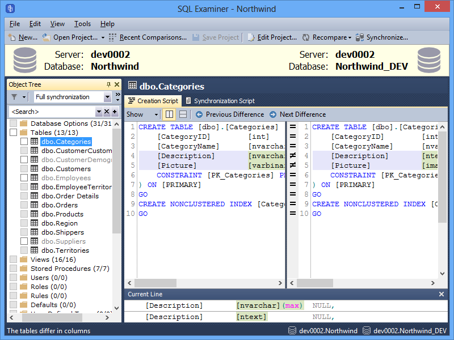Click the dbo.Products table icon
This screenshot has width=454, height=340.
click(34, 214)
